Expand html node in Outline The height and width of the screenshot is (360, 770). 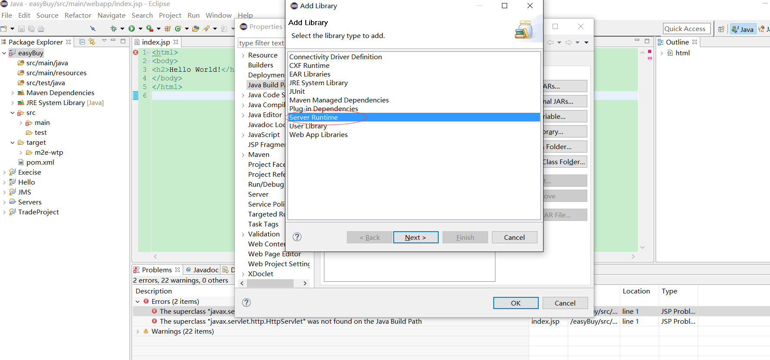click(662, 53)
